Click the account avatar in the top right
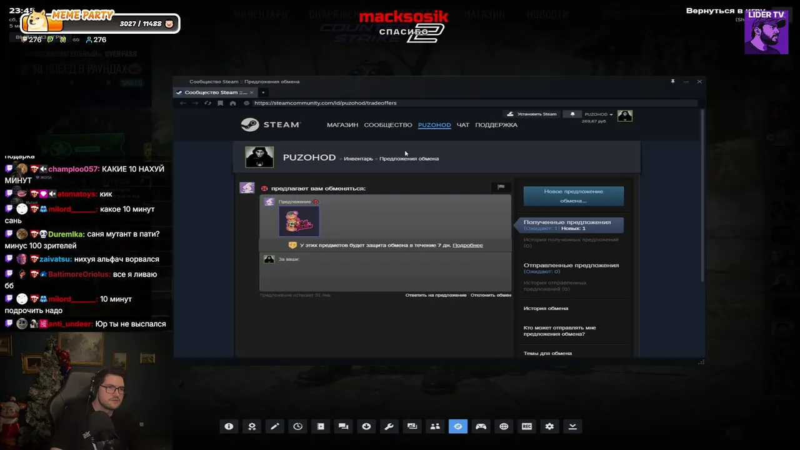800x450 pixels. (625, 116)
